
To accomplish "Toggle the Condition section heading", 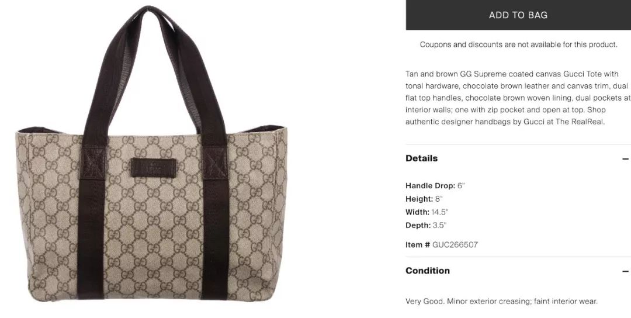I will [x=427, y=271].
